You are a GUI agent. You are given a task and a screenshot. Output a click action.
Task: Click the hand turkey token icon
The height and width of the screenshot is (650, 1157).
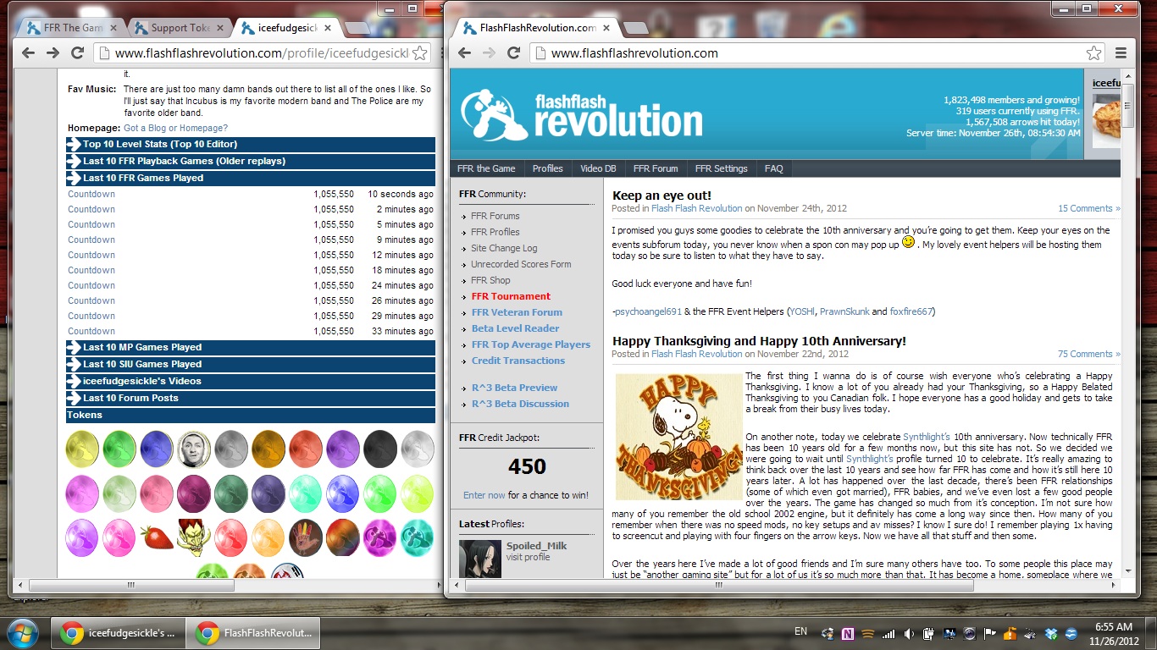306,537
